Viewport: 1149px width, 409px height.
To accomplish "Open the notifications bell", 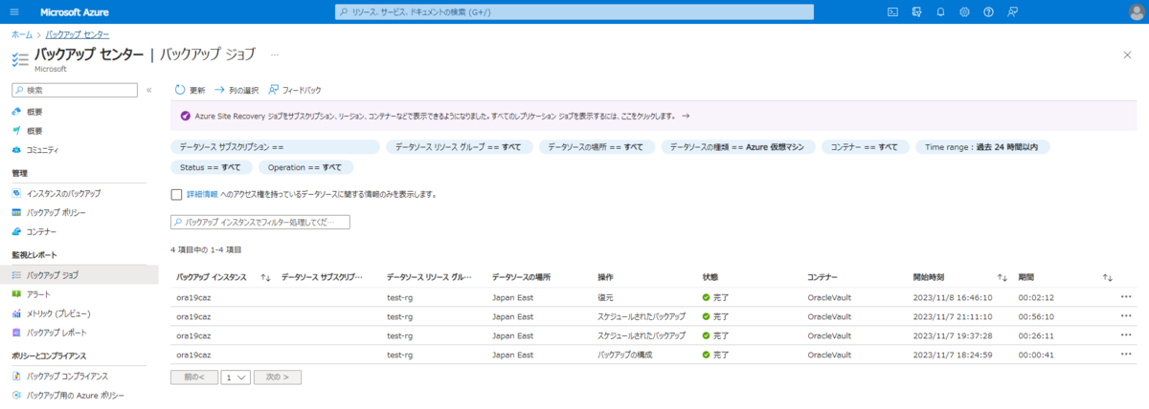I will 940,12.
